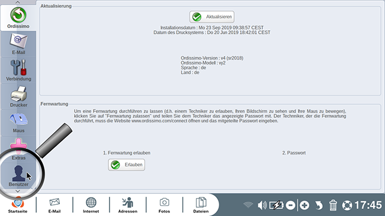Image resolution: width=385 pixels, height=216 pixels.
Task: Expand sidebar list with bottom chevron
Action: click(18, 191)
